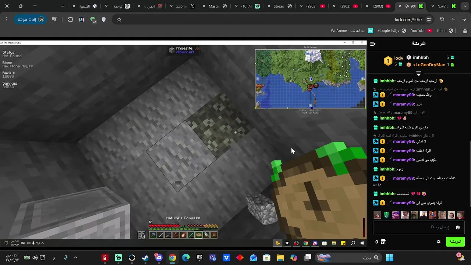Open emoji picker in chat input
This screenshot has width=471, height=265.
point(458,227)
